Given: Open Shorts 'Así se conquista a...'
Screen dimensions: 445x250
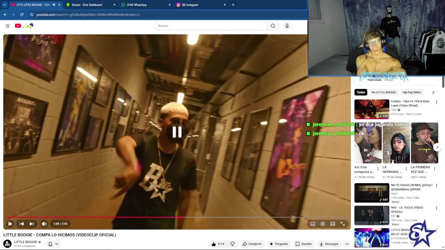Looking at the screenshot, I should click(368, 143).
